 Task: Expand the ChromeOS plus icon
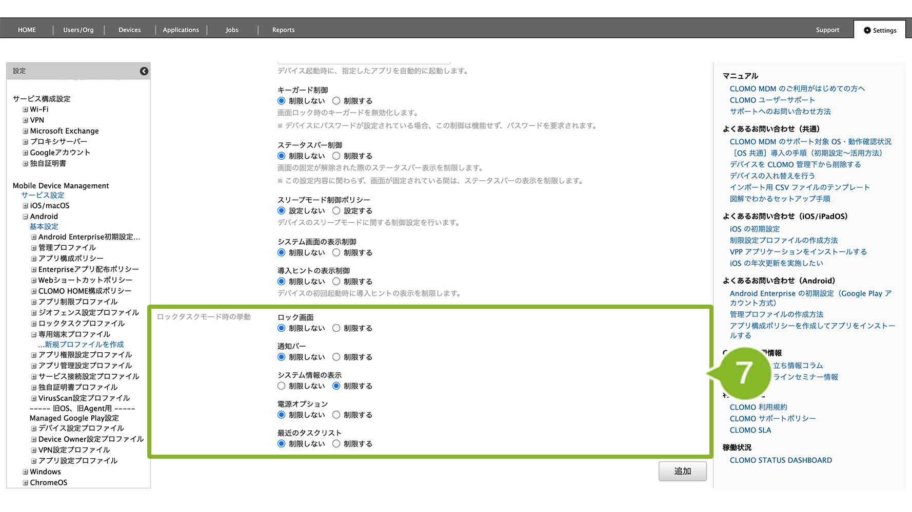click(25, 483)
